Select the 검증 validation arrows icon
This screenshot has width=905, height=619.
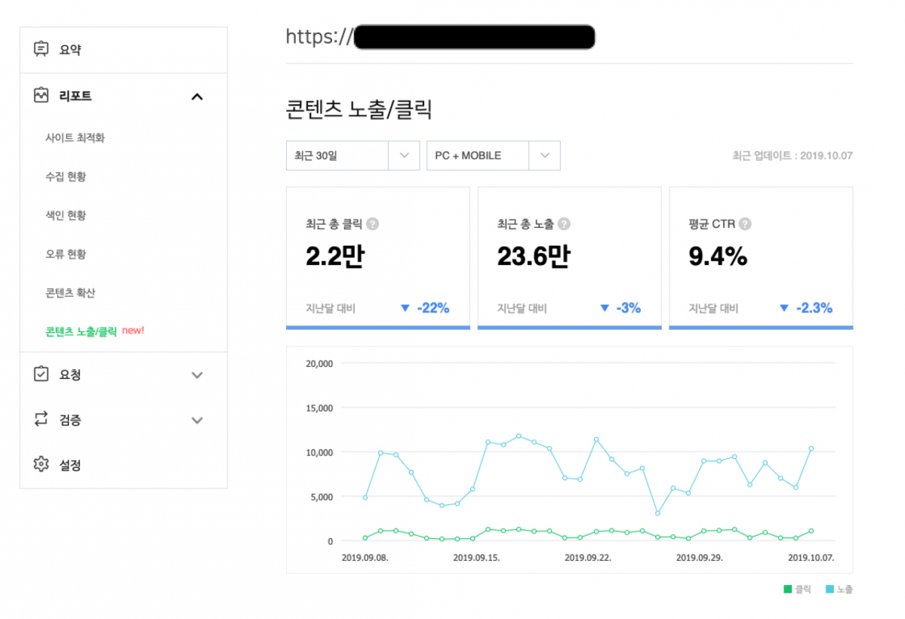(42, 420)
